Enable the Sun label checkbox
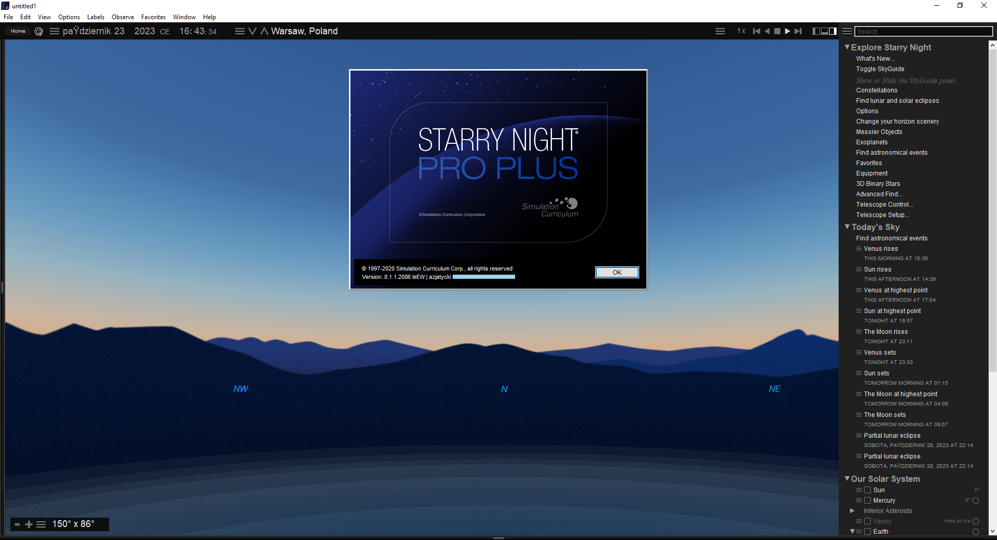 (867, 490)
